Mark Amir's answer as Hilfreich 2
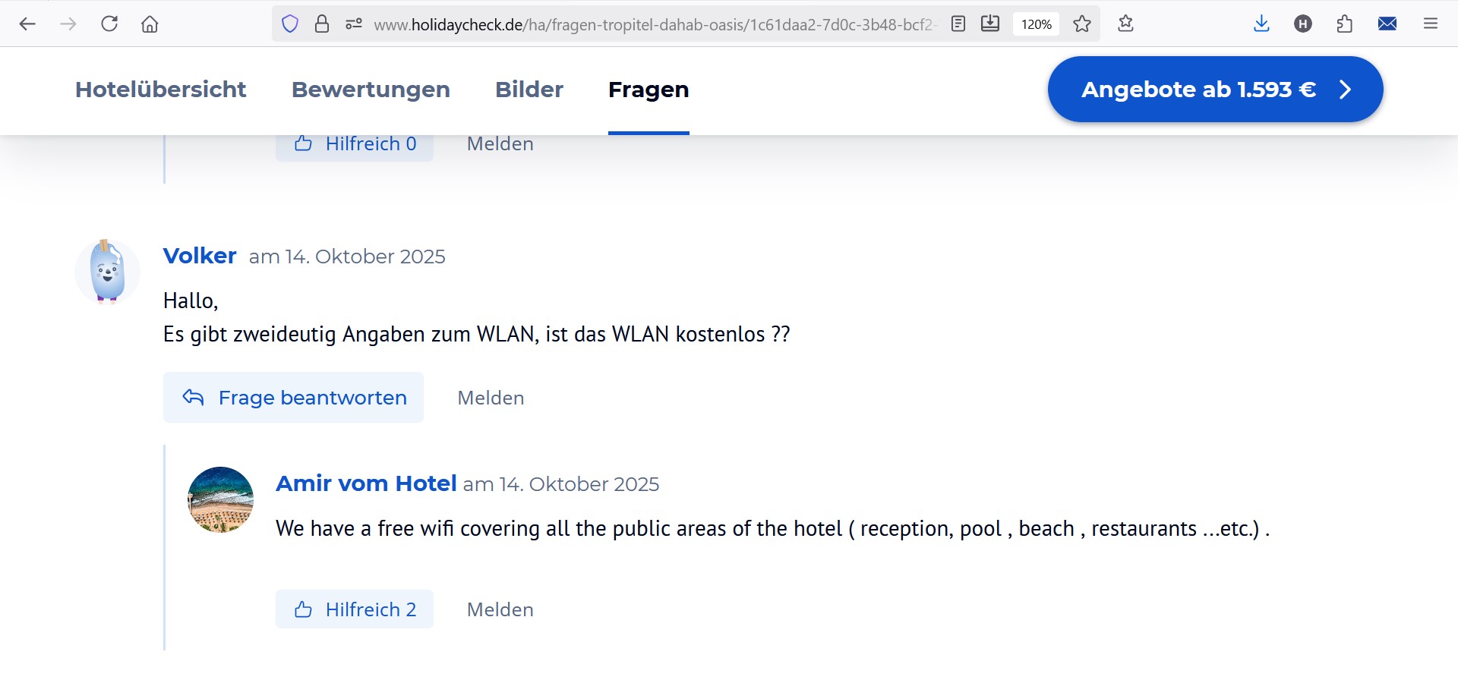The height and width of the screenshot is (680, 1458). tap(355, 609)
